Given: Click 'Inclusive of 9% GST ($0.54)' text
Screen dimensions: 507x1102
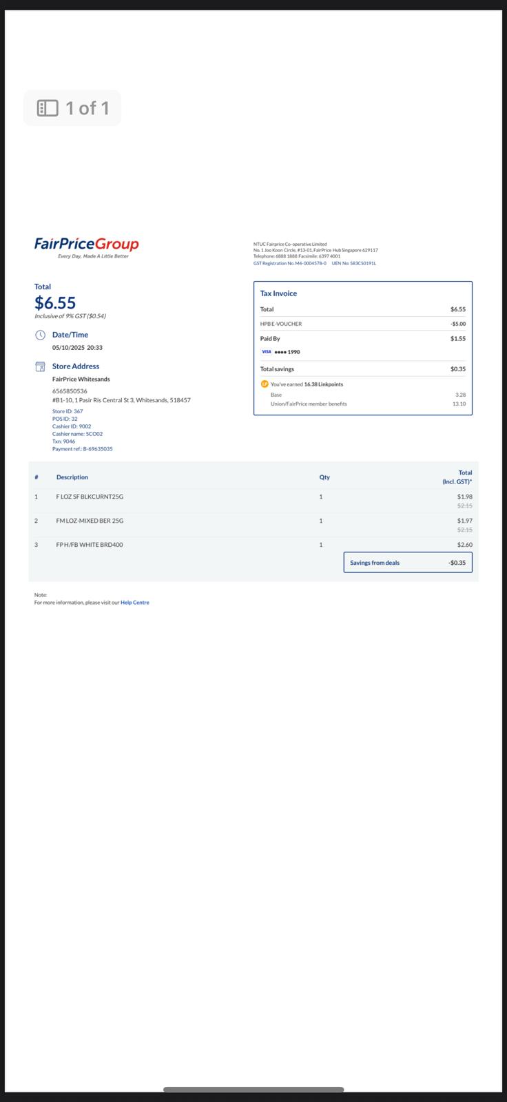Looking at the screenshot, I should point(70,316).
